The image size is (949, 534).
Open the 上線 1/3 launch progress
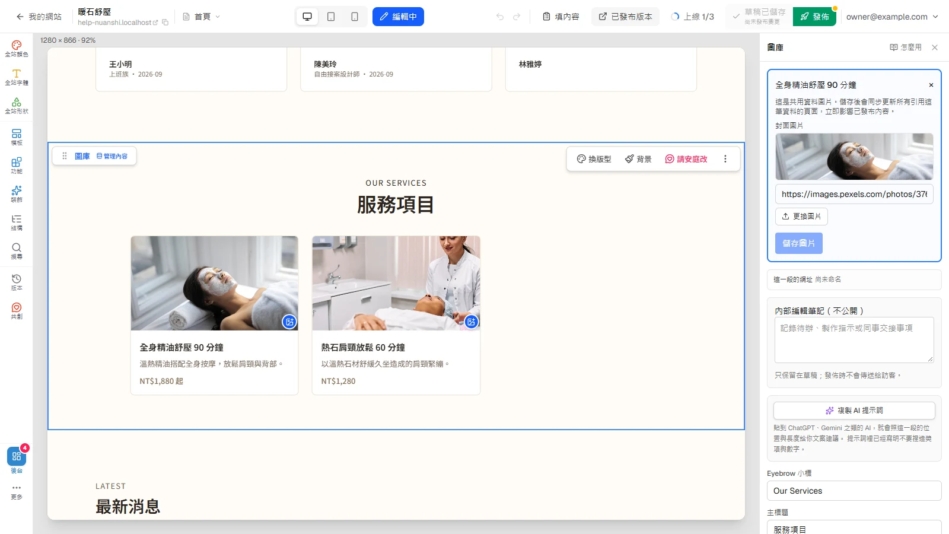coord(692,17)
